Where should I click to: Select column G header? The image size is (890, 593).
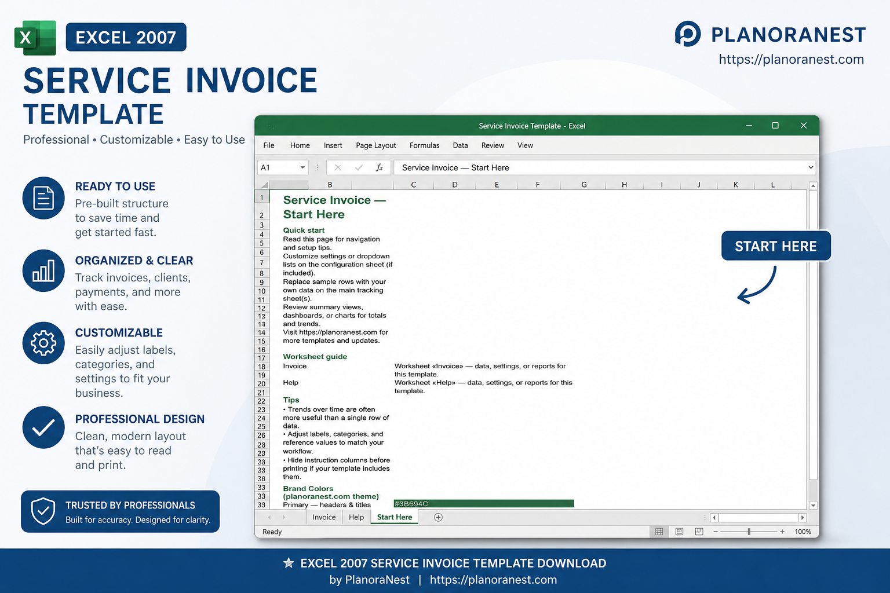583,185
